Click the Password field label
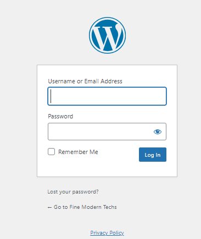Image resolution: width=201 pixels, height=239 pixels. point(60,116)
